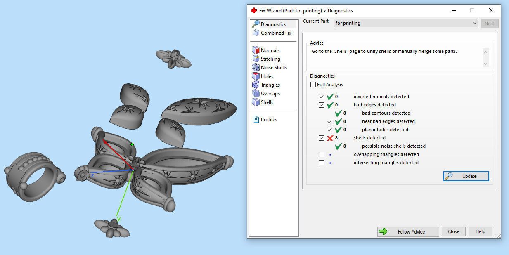Uncheck planar holes detection
509x255 pixels.
pos(329,130)
